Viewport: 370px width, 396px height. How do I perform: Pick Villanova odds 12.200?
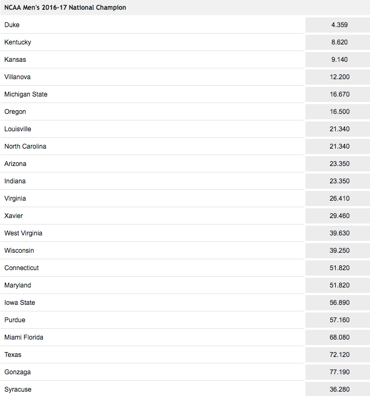click(x=337, y=77)
